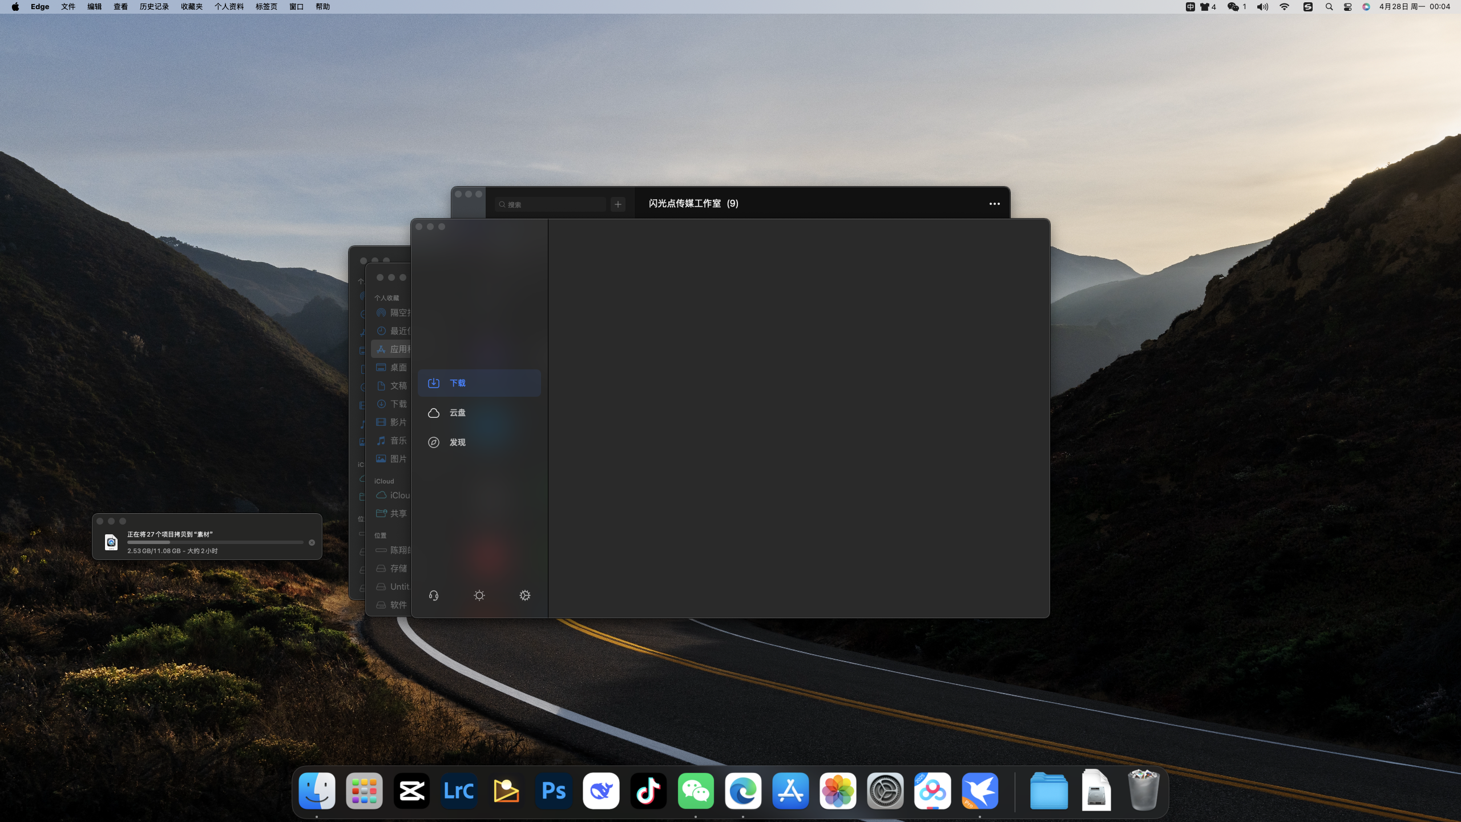Toggle the Control Center menu bar icon
This screenshot has width=1461, height=822.
(x=1347, y=7)
